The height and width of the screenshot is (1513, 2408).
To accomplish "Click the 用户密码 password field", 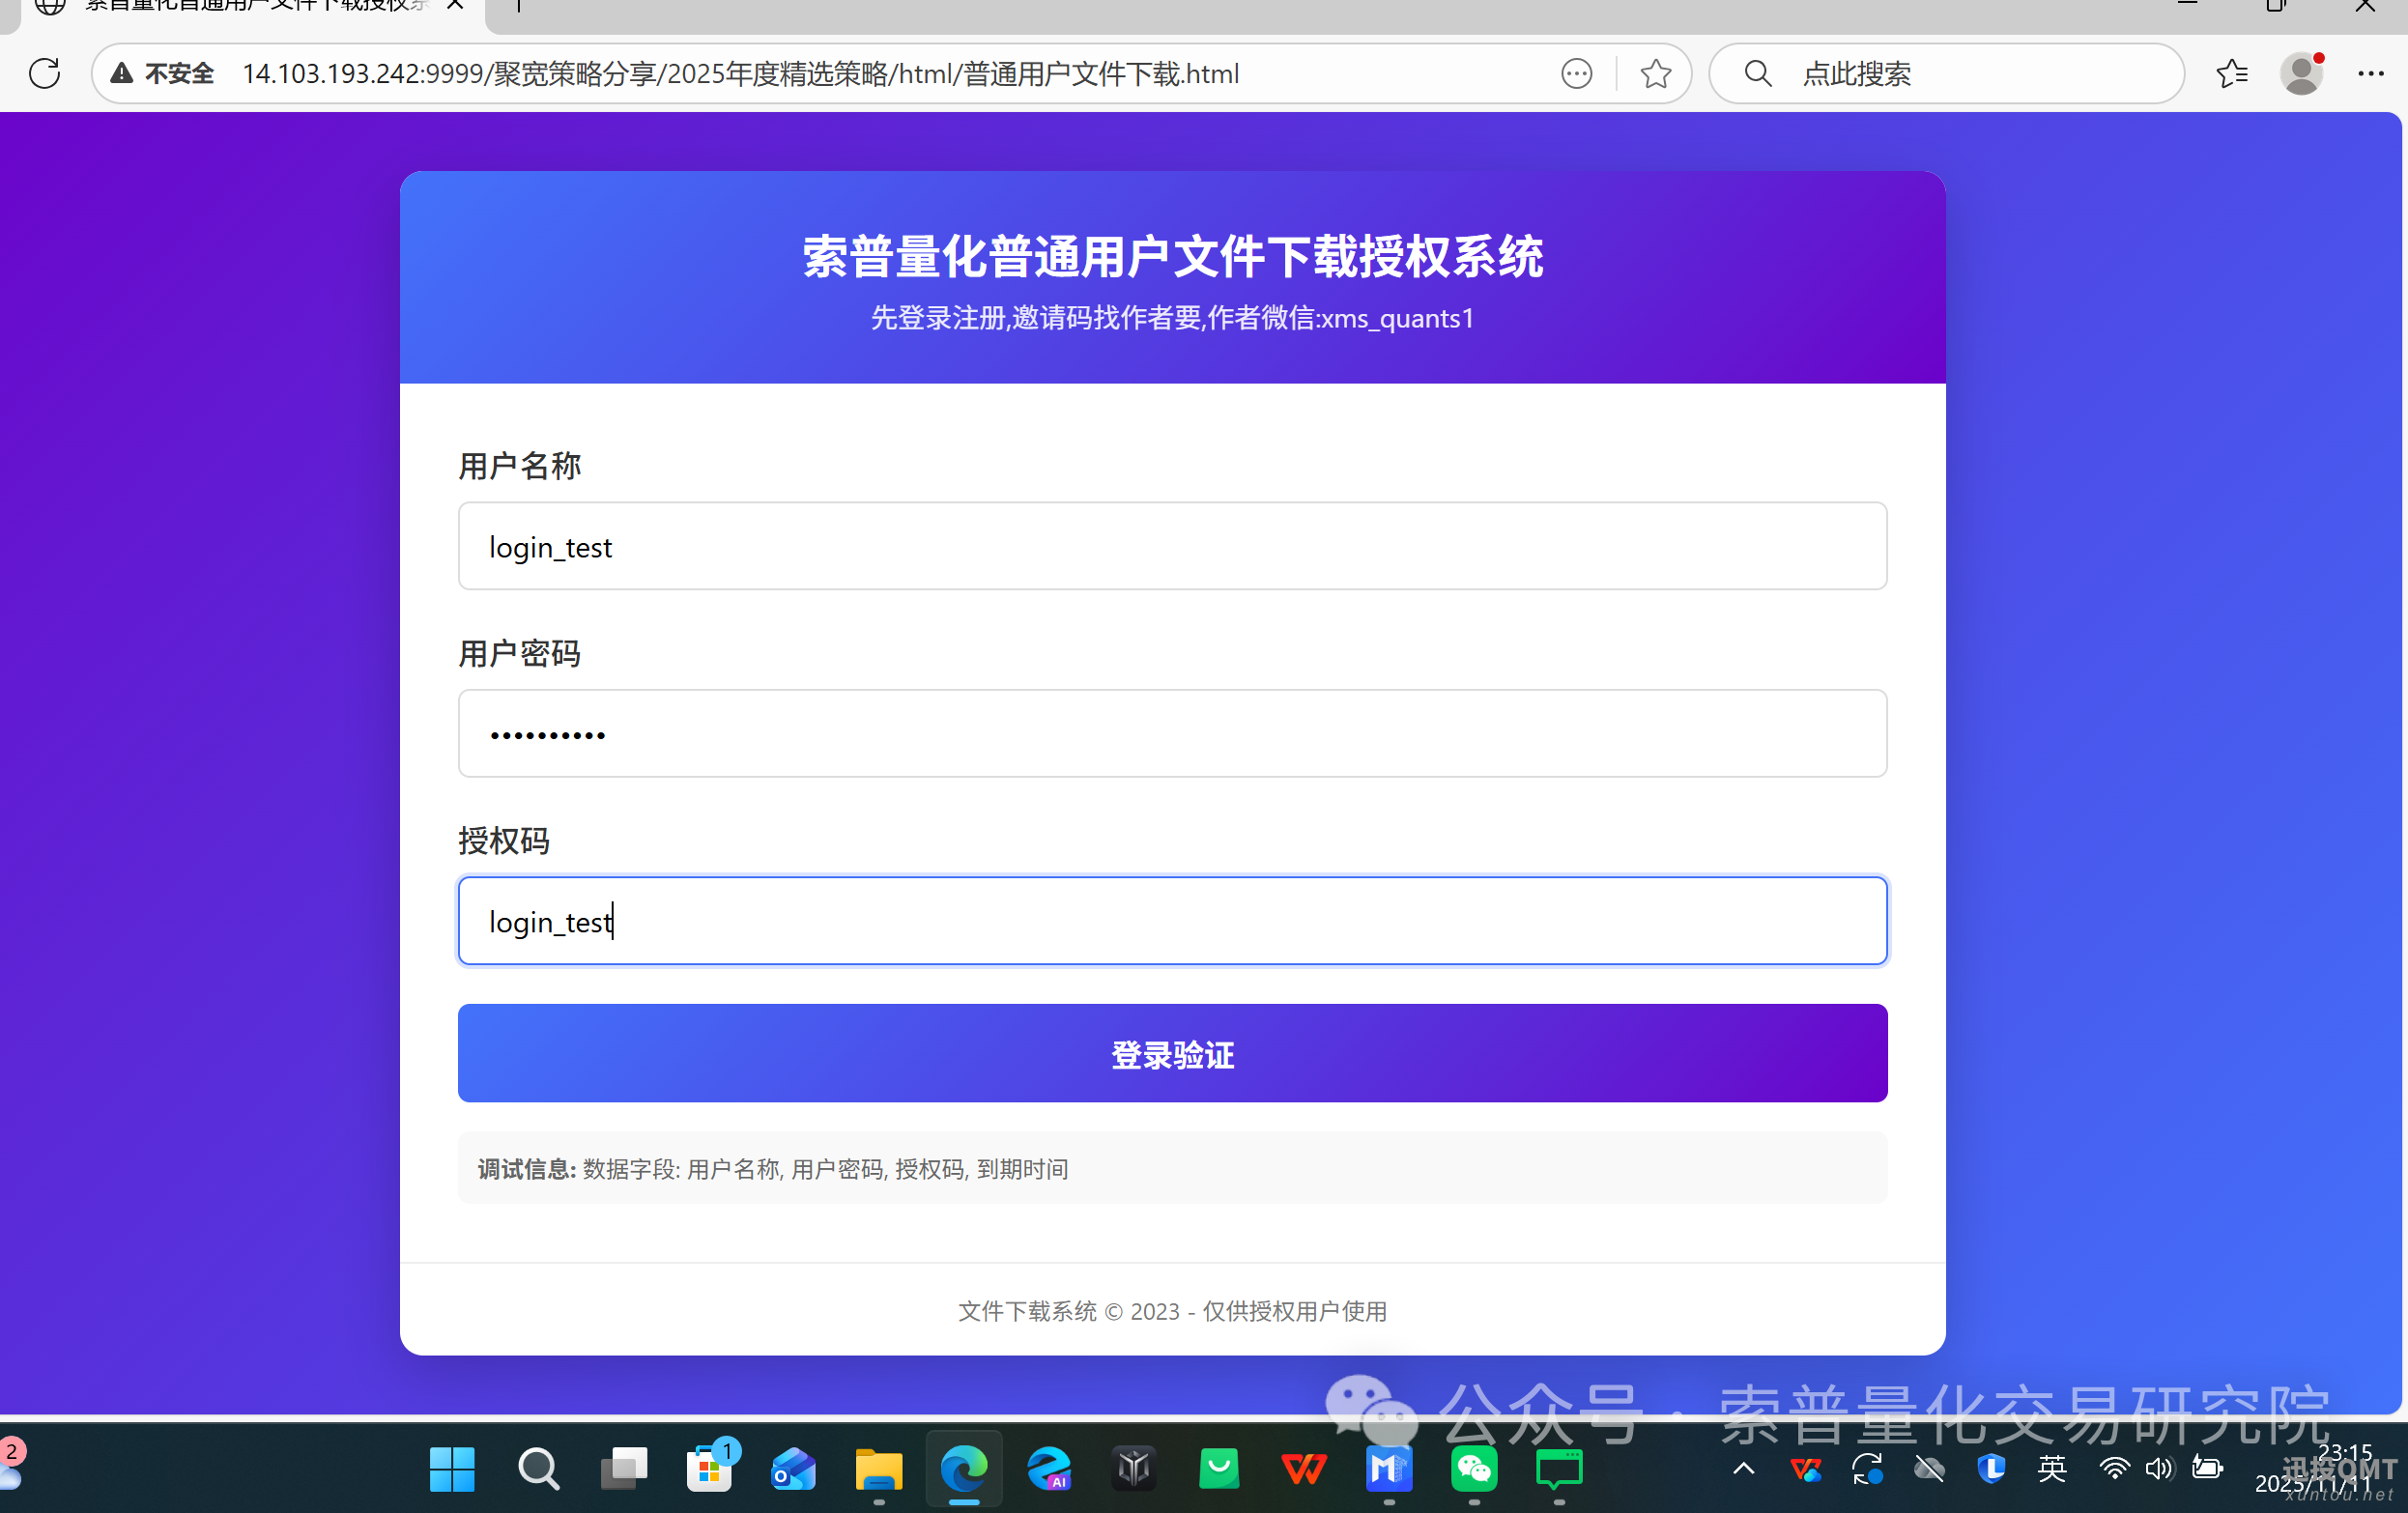I will tap(1171, 733).
